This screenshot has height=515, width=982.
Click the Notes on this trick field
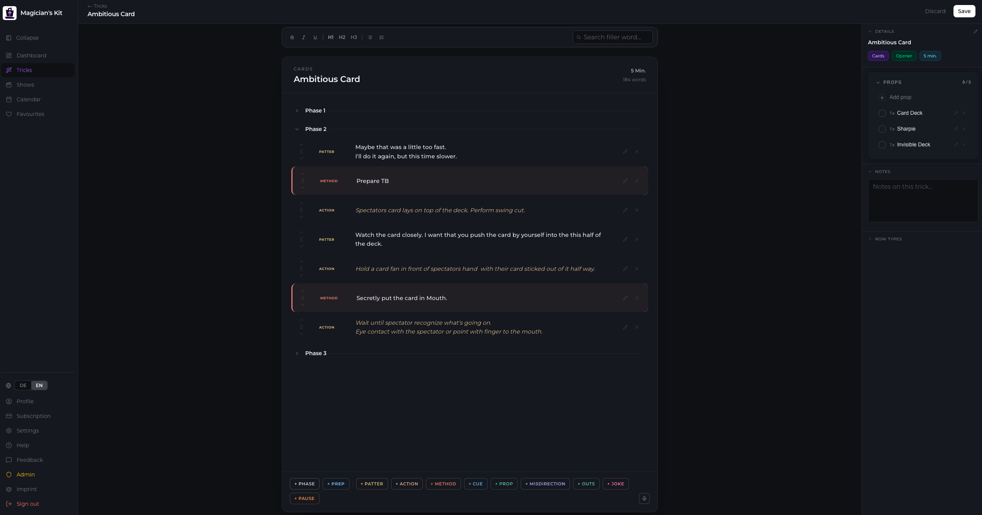coord(923,201)
